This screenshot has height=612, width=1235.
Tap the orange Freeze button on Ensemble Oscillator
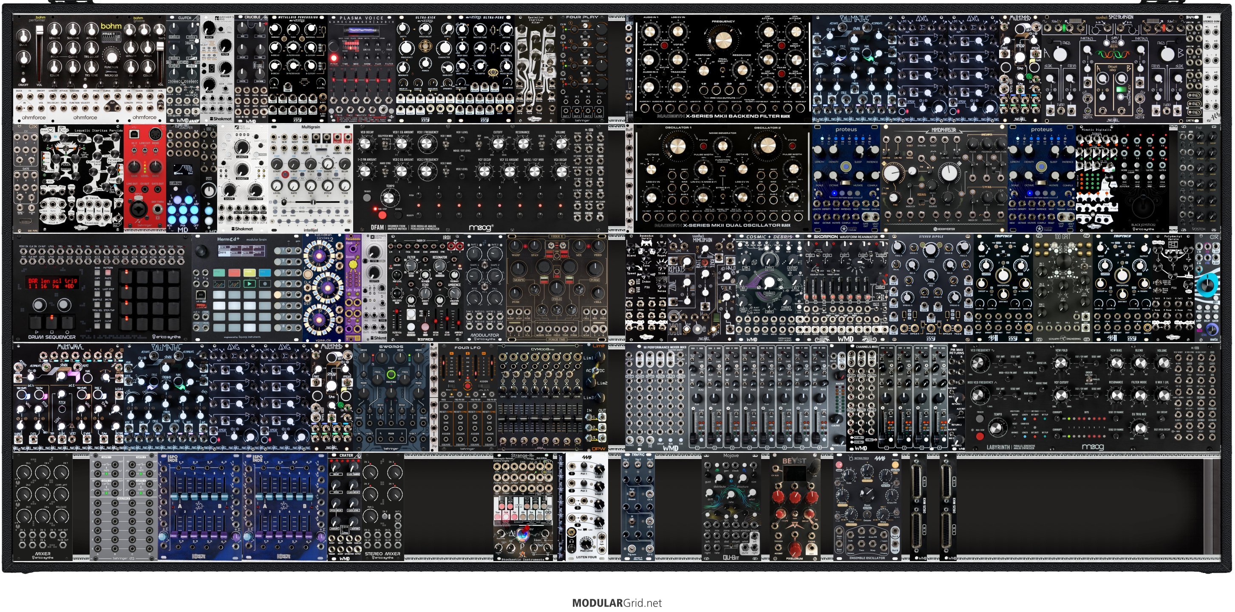pyautogui.click(x=895, y=466)
